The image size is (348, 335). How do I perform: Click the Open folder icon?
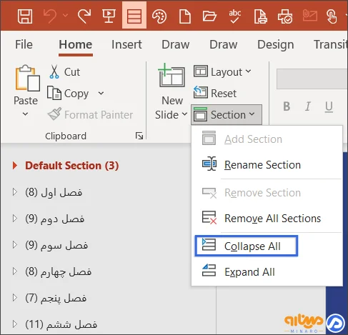[x=209, y=16]
